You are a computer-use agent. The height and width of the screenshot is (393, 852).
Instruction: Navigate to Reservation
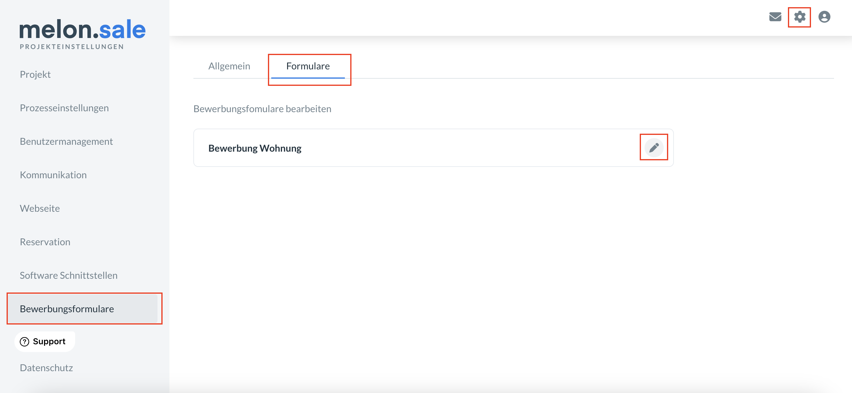[45, 242]
